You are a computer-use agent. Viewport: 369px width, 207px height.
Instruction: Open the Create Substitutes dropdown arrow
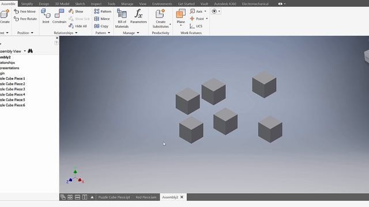point(170,24)
